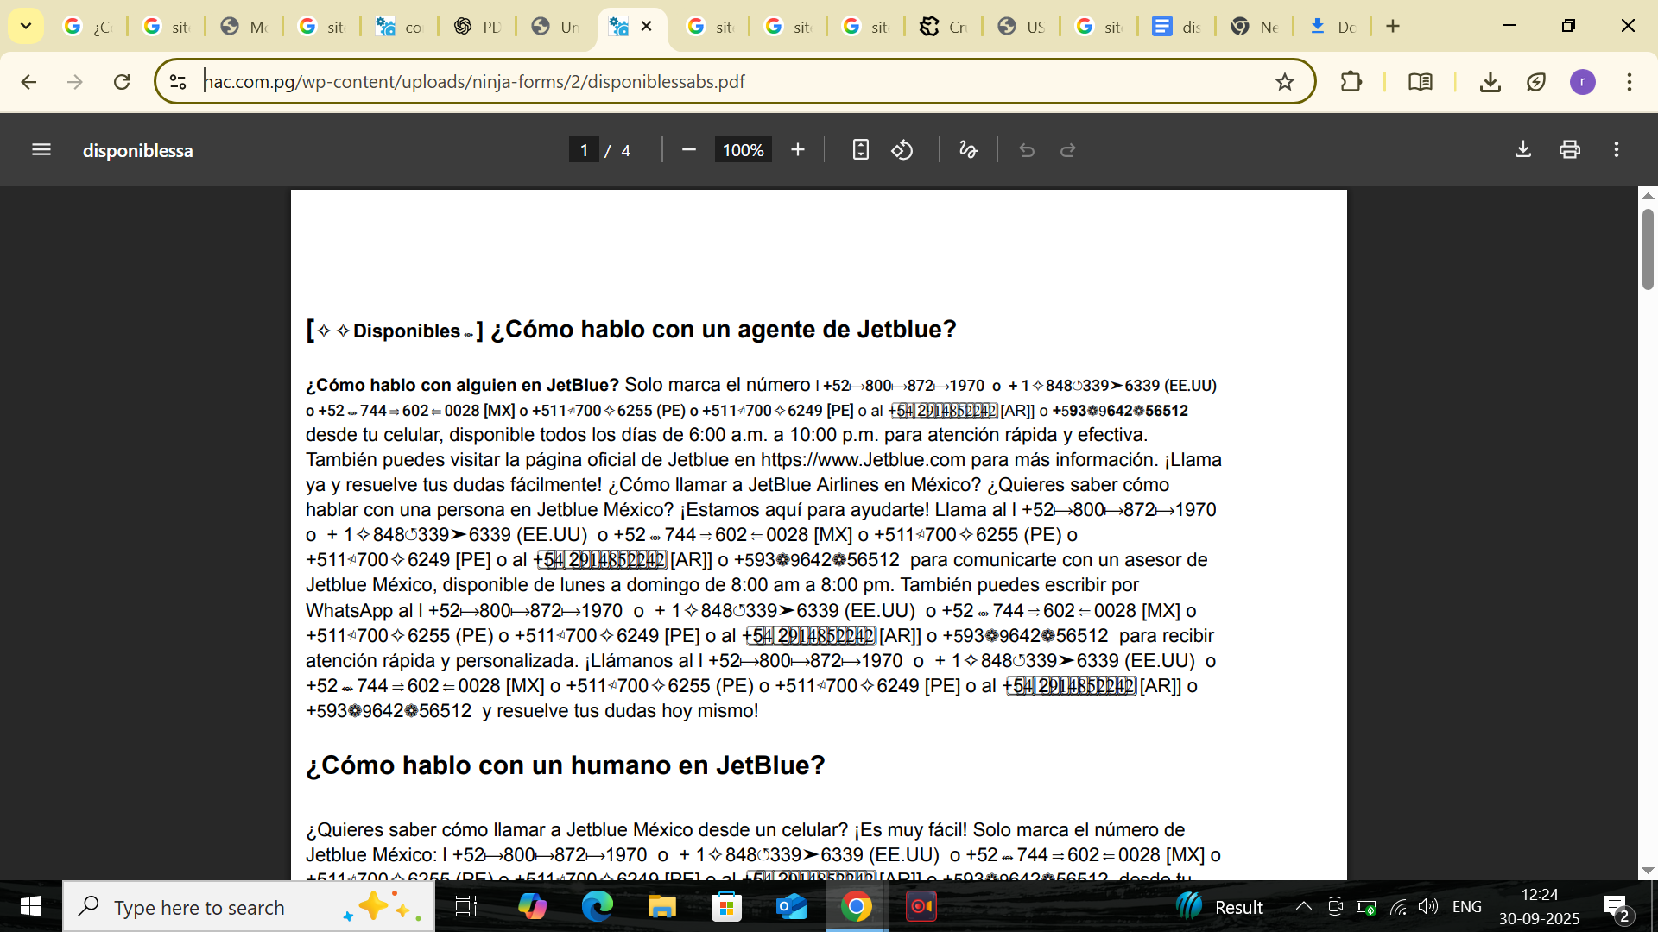The height and width of the screenshot is (932, 1658).
Task: Select the fit-to-page control
Action: [861, 149]
